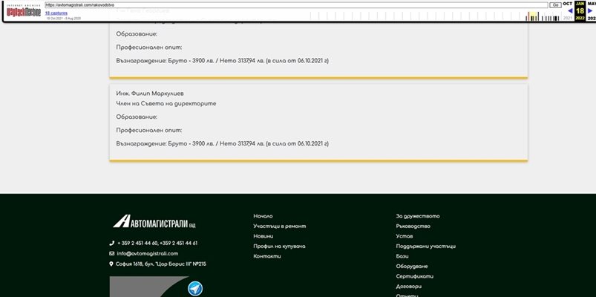Open footer link Договори
This screenshot has height=297, width=596.
(x=409, y=287)
